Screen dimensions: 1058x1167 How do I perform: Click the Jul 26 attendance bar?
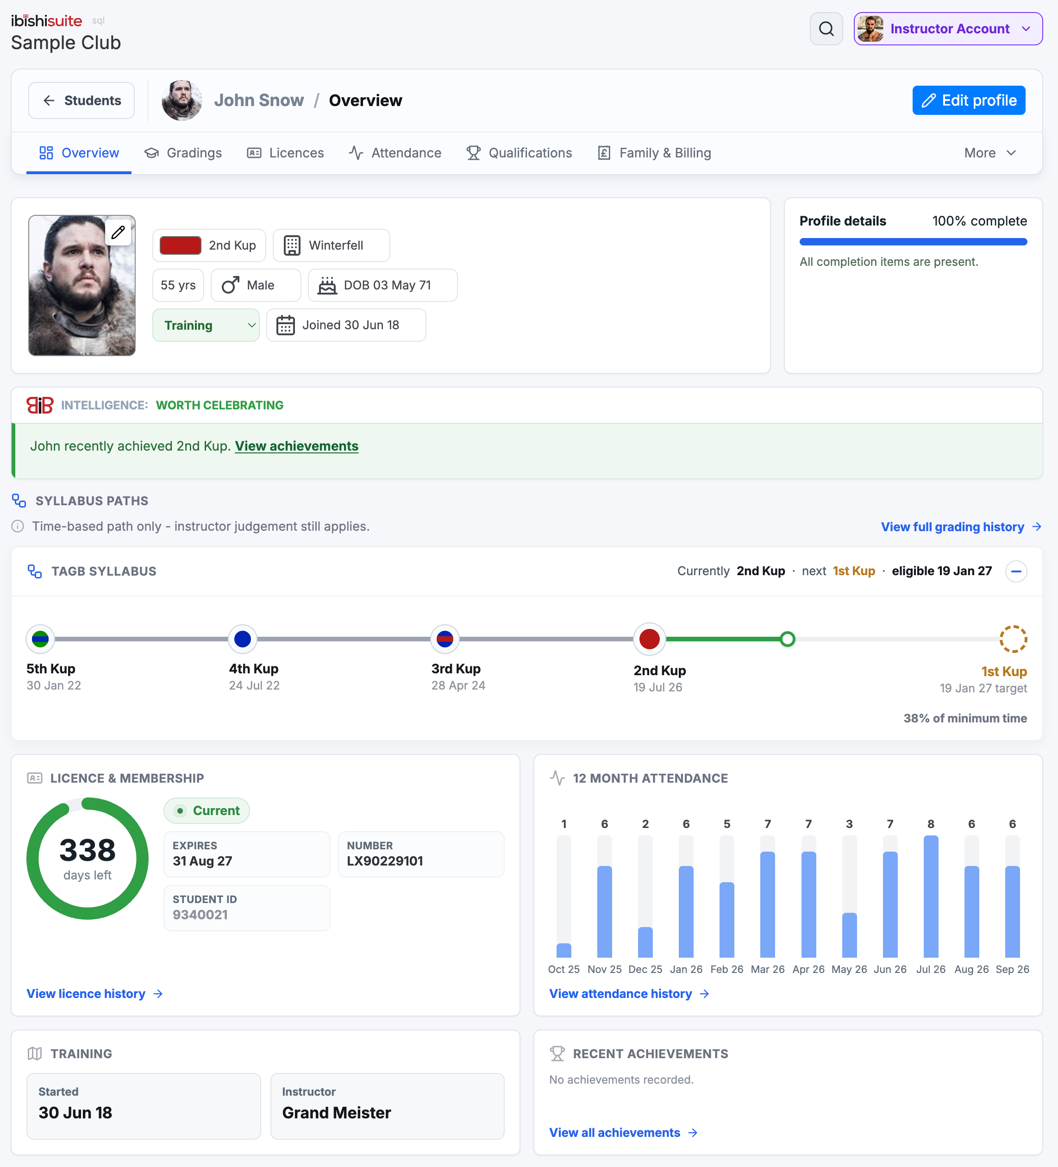coord(931,897)
